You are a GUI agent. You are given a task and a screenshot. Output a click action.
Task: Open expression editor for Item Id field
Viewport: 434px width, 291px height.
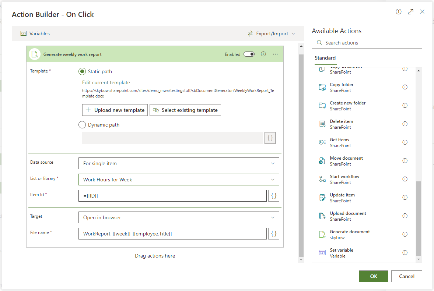(274, 196)
